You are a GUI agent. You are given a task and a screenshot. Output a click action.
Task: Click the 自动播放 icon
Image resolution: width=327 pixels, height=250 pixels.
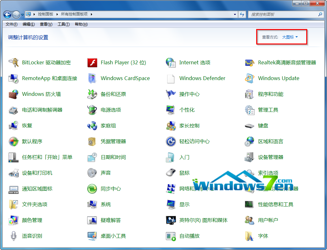(x=171, y=236)
